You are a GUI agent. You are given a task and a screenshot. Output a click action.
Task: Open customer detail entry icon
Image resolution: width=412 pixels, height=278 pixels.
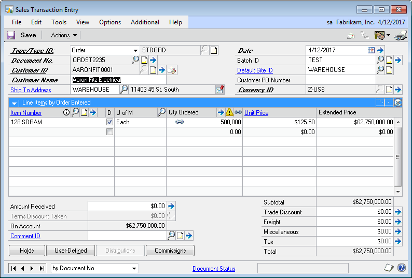pyautogui.click(x=172, y=70)
